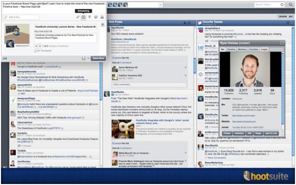Close the Ryan Holmes profile popup
296x185 pixels.
[282, 43]
